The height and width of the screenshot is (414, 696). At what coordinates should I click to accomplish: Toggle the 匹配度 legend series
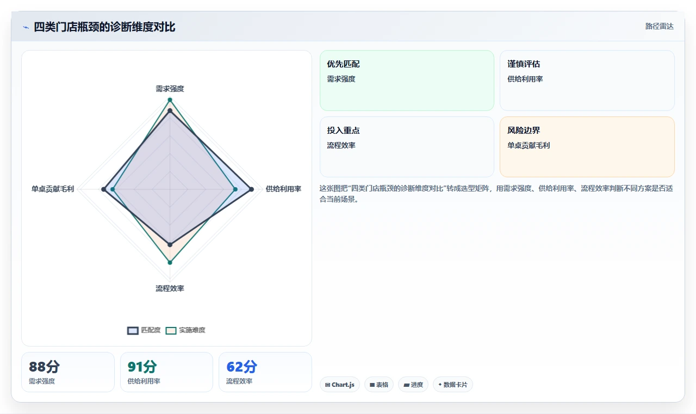[144, 330]
